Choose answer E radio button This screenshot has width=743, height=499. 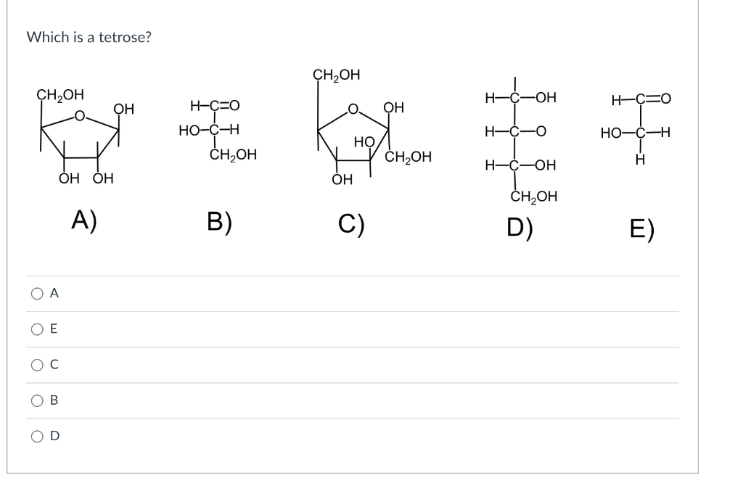(x=37, y=329)
